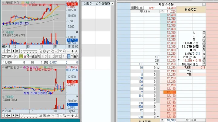Select the 10 interval button
This screenshot has width=218, height=122.
(53, 56)
